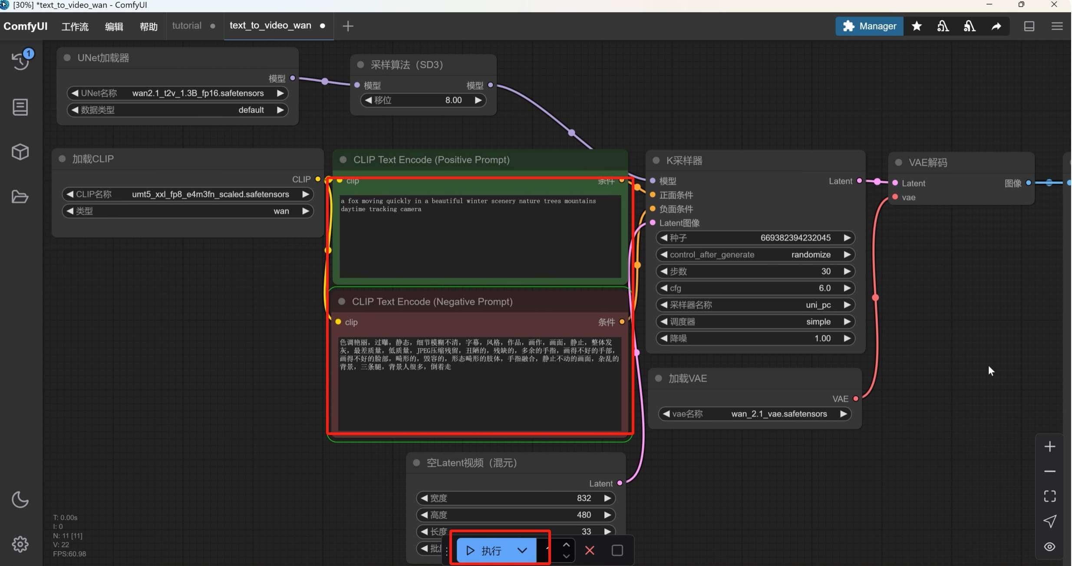Open the 采样器名称 uni_pc combo

pos(755,305)
